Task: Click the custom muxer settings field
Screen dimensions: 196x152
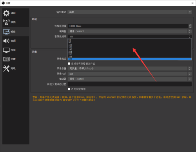Action: pyautogui.click(x=130, y=84)
